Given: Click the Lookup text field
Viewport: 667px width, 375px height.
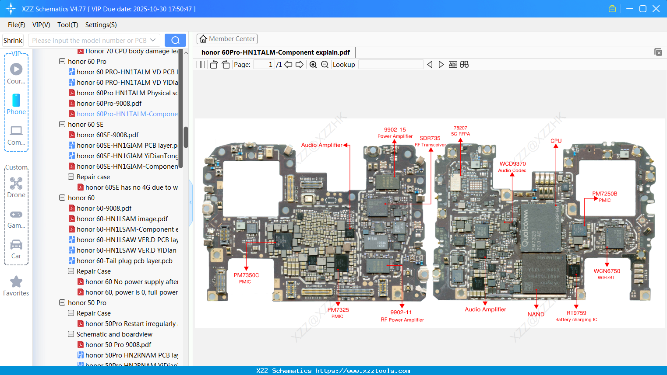Looking at the screenshot, I should (x=391, y=65).
